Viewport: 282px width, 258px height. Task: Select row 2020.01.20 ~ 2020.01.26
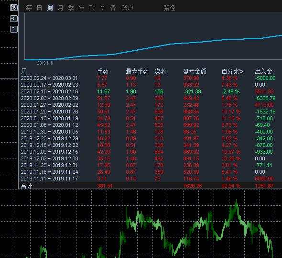click(150, 112)
